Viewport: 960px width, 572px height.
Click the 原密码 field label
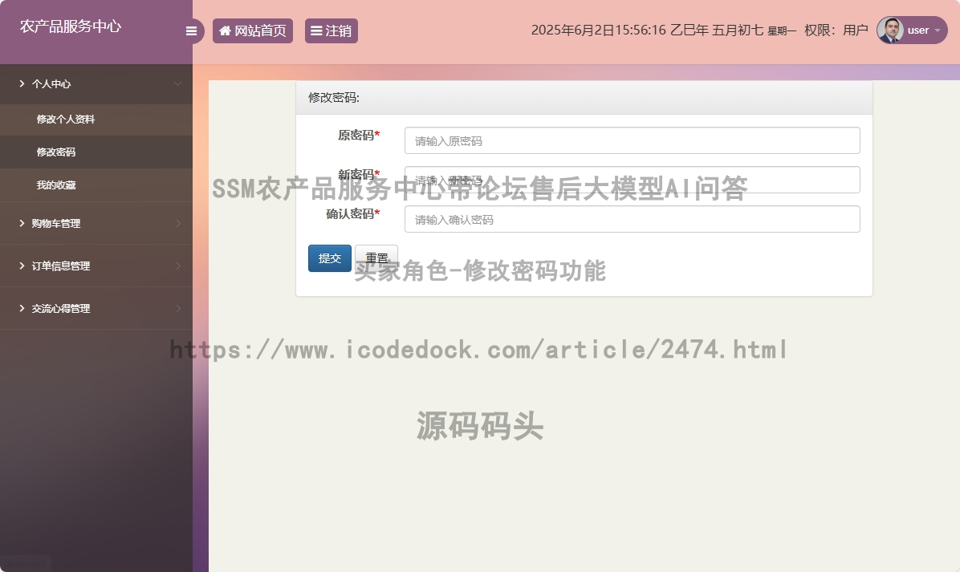(x=359, y=136)
